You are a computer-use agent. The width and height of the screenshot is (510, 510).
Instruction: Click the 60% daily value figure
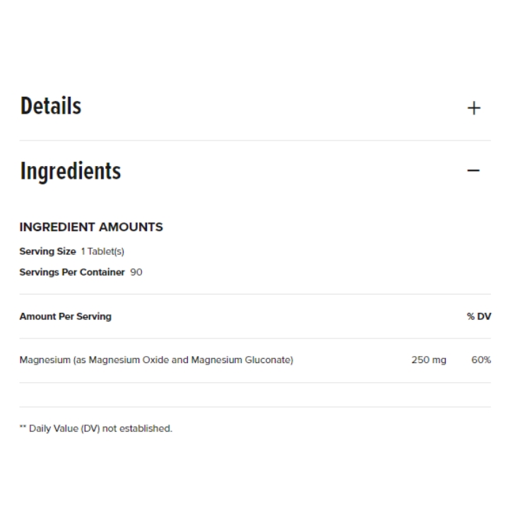pyautogui.click(x=481, y=360)
